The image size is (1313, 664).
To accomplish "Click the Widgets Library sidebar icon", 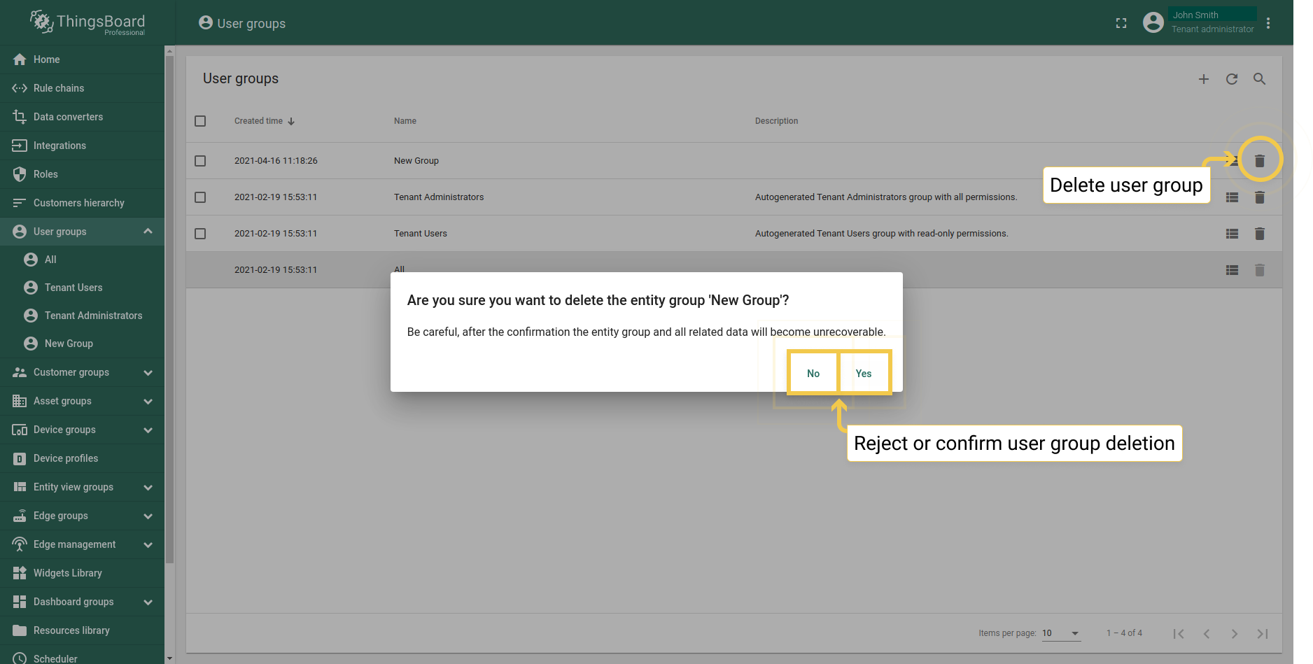I will 20,573.
